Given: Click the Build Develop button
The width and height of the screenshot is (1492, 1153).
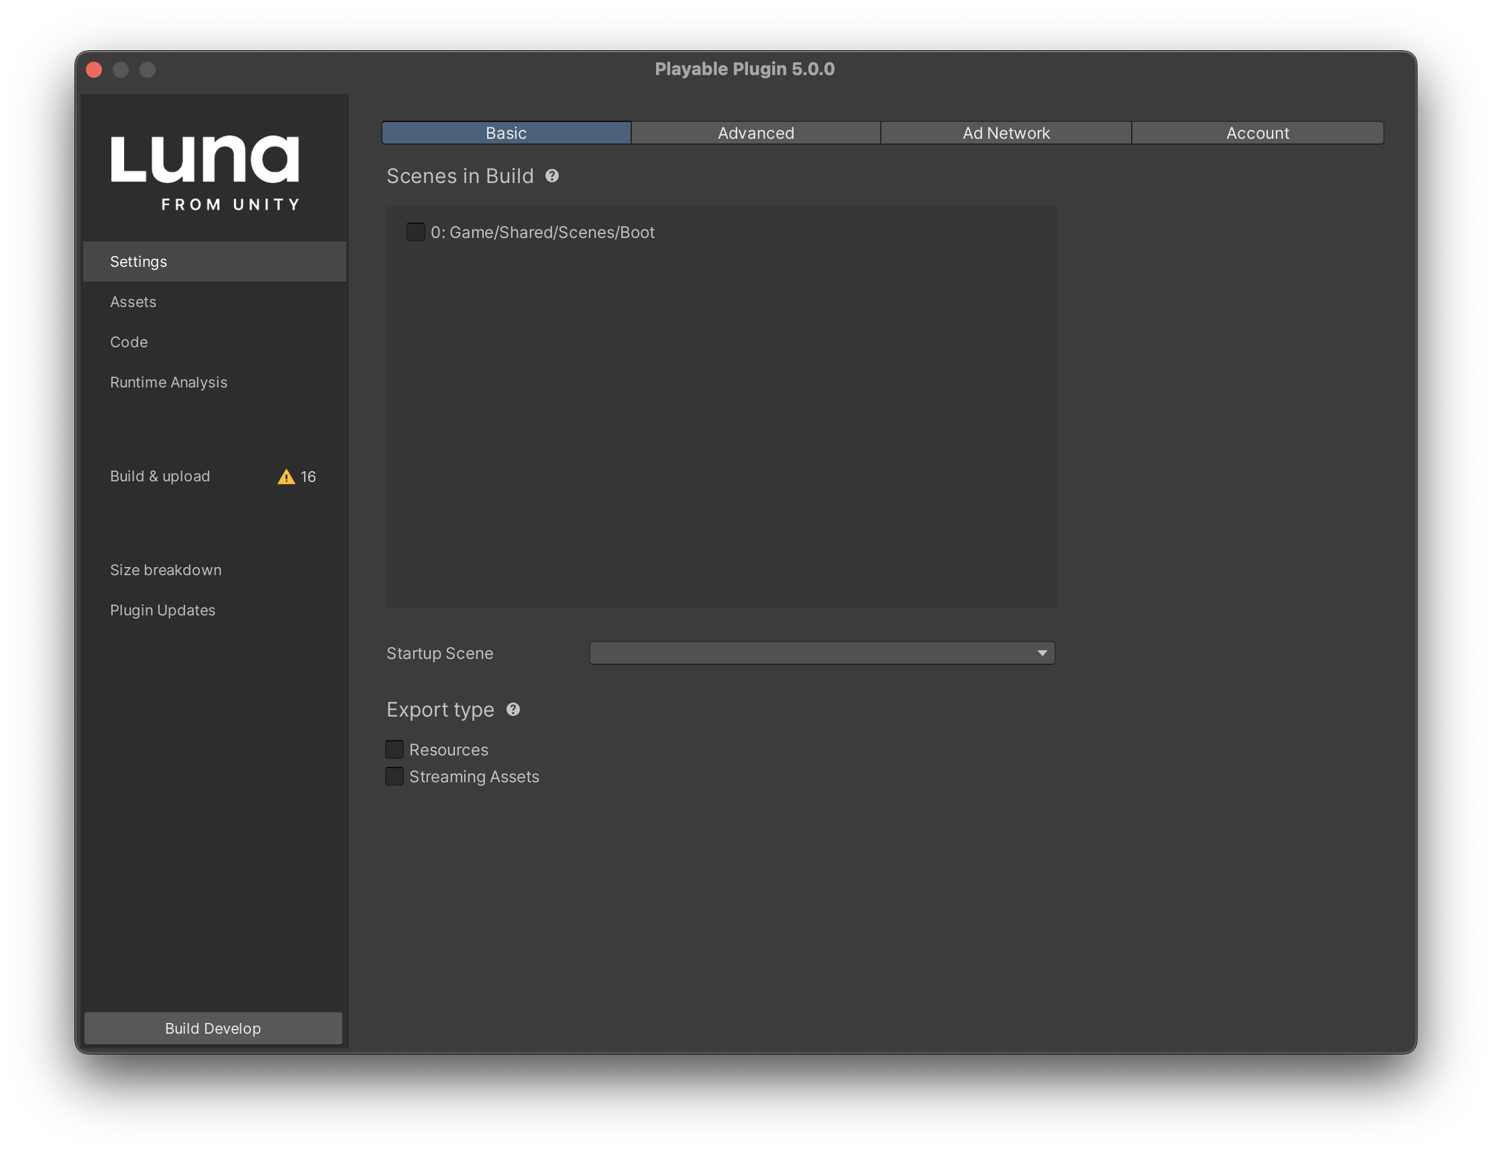Looking at the screenshot, I should click(213, 1027).
